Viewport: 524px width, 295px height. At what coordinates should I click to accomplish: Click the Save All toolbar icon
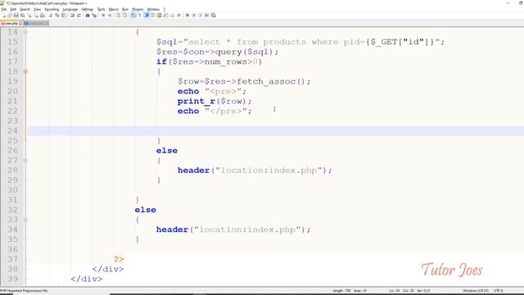pos(22,16)
